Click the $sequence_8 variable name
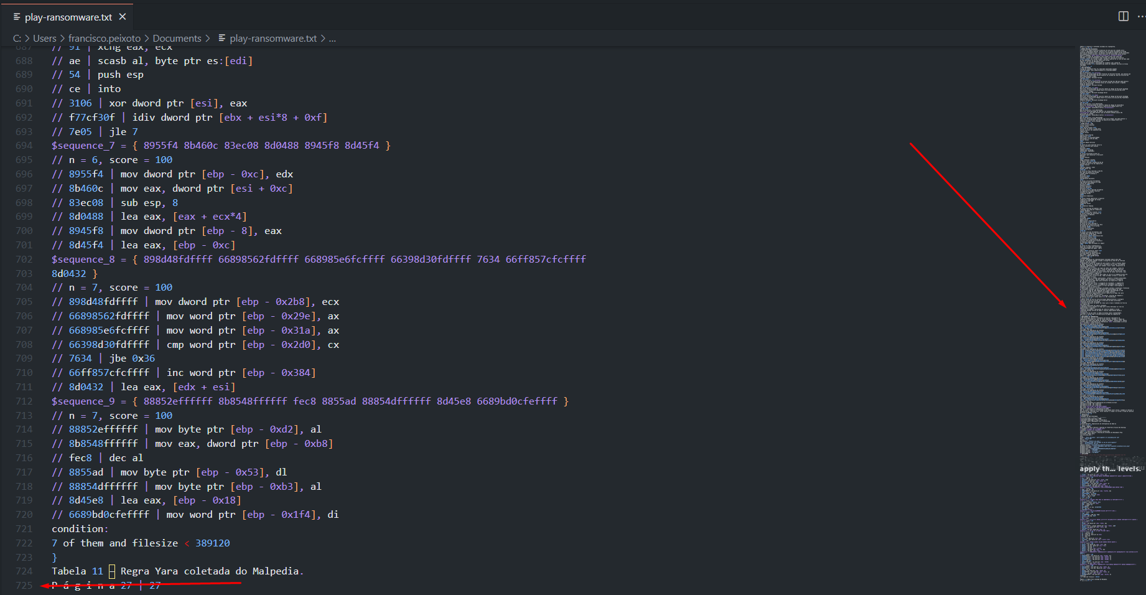Screen dimensions: 1146x595 point(83,259)
